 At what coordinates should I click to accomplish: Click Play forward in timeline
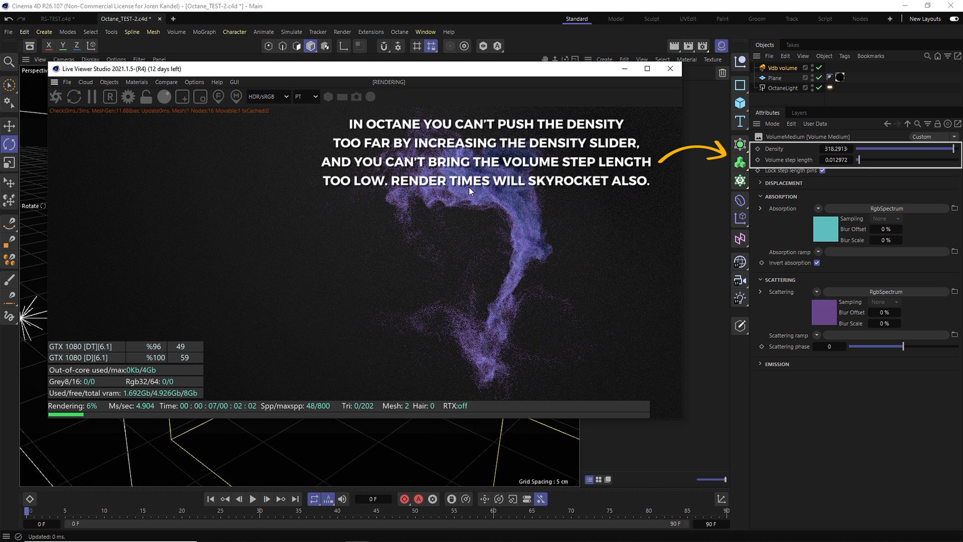[253, 499]
